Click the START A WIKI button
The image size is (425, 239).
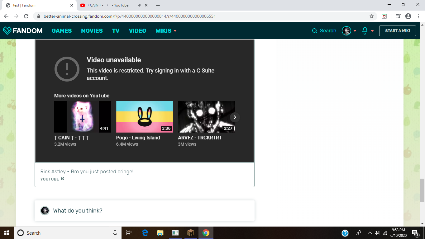pyautogui.click(x=398, y=31)
